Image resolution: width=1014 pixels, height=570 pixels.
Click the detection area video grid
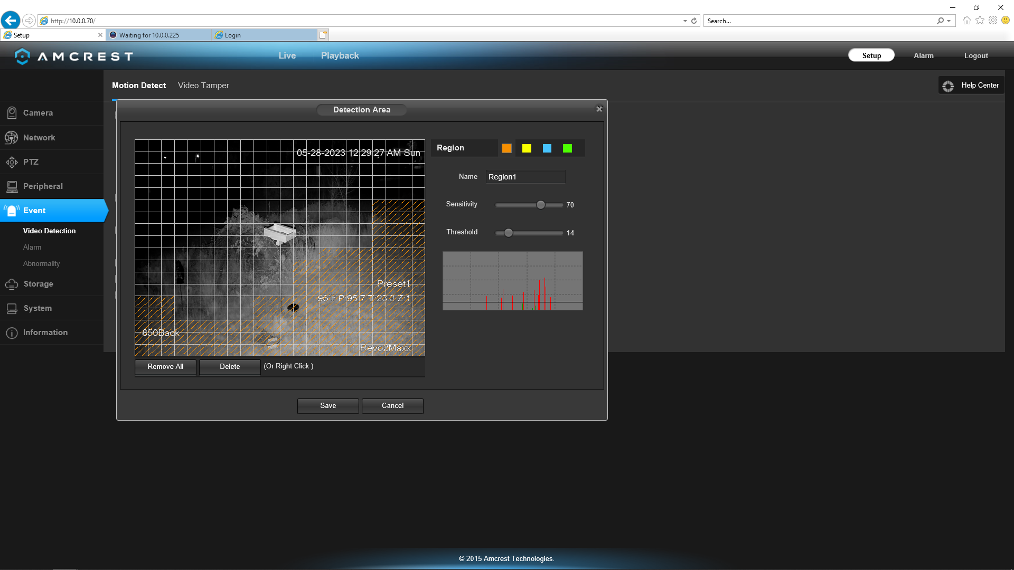pyautogui.click(x=280, y=248)
